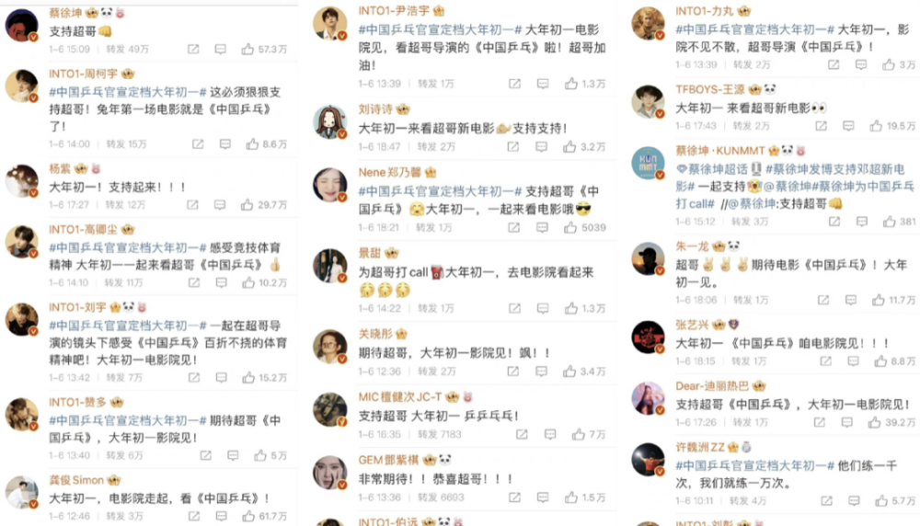Open comments on TFBOYS-王源's post
920x526 pixels.
(x=848, y=126)
